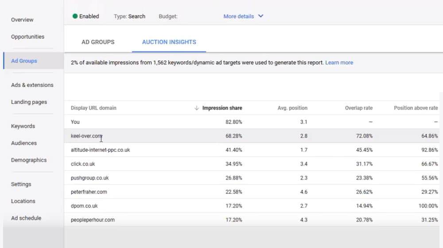443x248 pixels.
Task: Open Ads & extensions in the sidebar
Action: (x=32, y=85)
